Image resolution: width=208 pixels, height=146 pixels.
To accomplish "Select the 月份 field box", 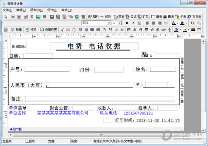I will 109,70.
